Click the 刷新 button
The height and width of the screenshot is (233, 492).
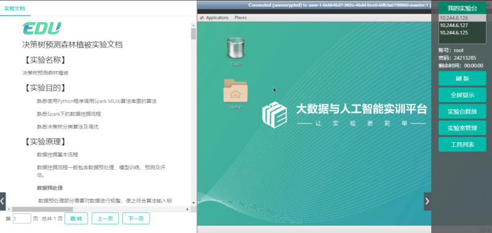click(462, 79)
